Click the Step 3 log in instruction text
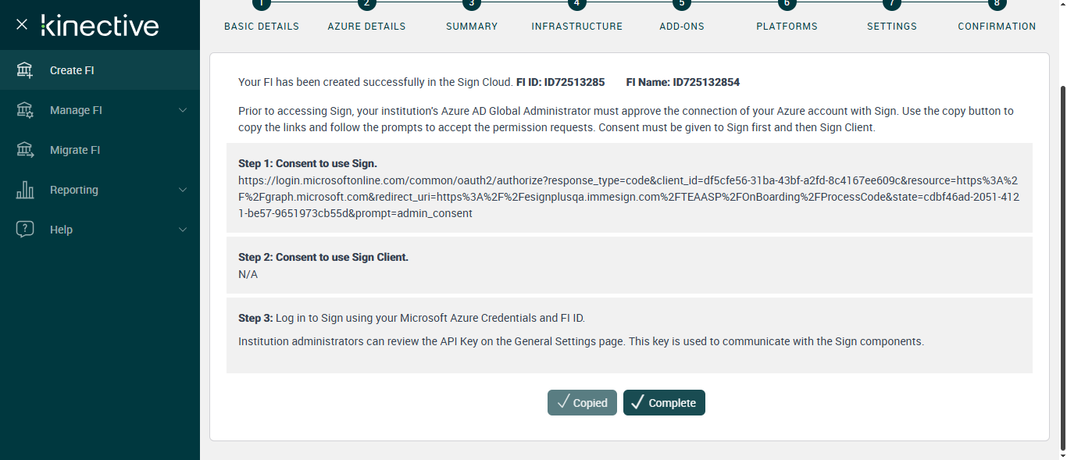The width and height of the screenshot is (1067, 460). [412, 318]
